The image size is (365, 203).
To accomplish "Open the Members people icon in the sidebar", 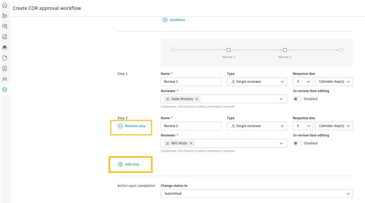I will pyautogui.click(x=5, y=79).
